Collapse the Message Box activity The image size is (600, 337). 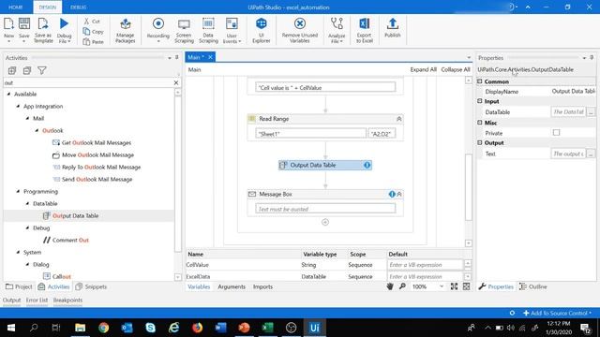point(399,194)
